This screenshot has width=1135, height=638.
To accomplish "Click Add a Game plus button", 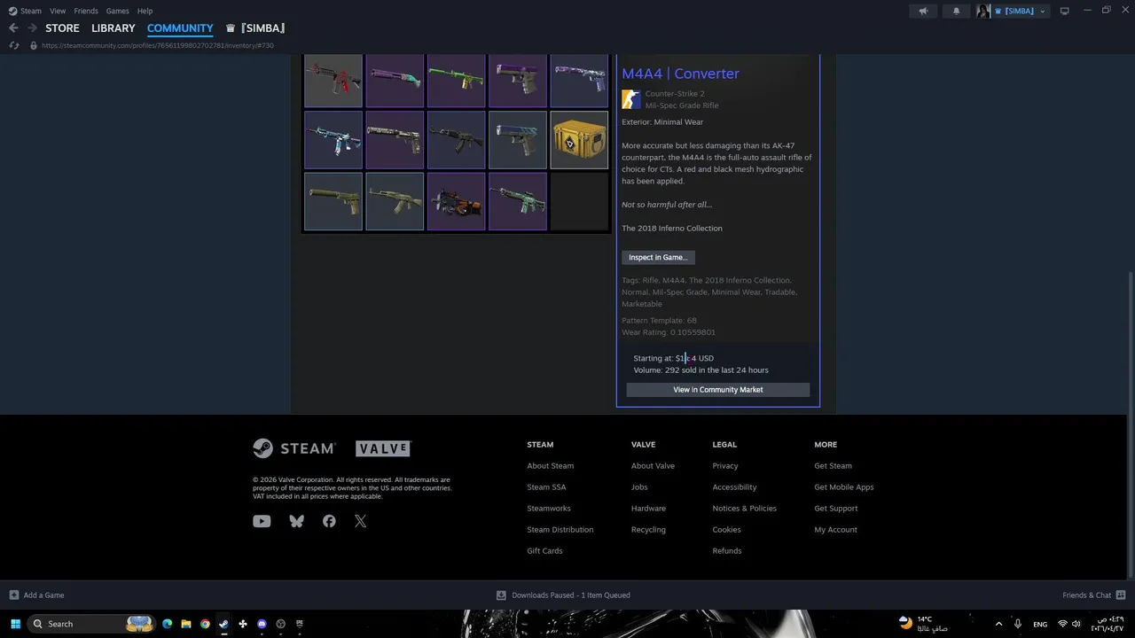I will coord(36,595).
